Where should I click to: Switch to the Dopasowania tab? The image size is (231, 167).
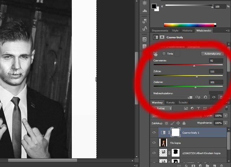coord(160,31)
